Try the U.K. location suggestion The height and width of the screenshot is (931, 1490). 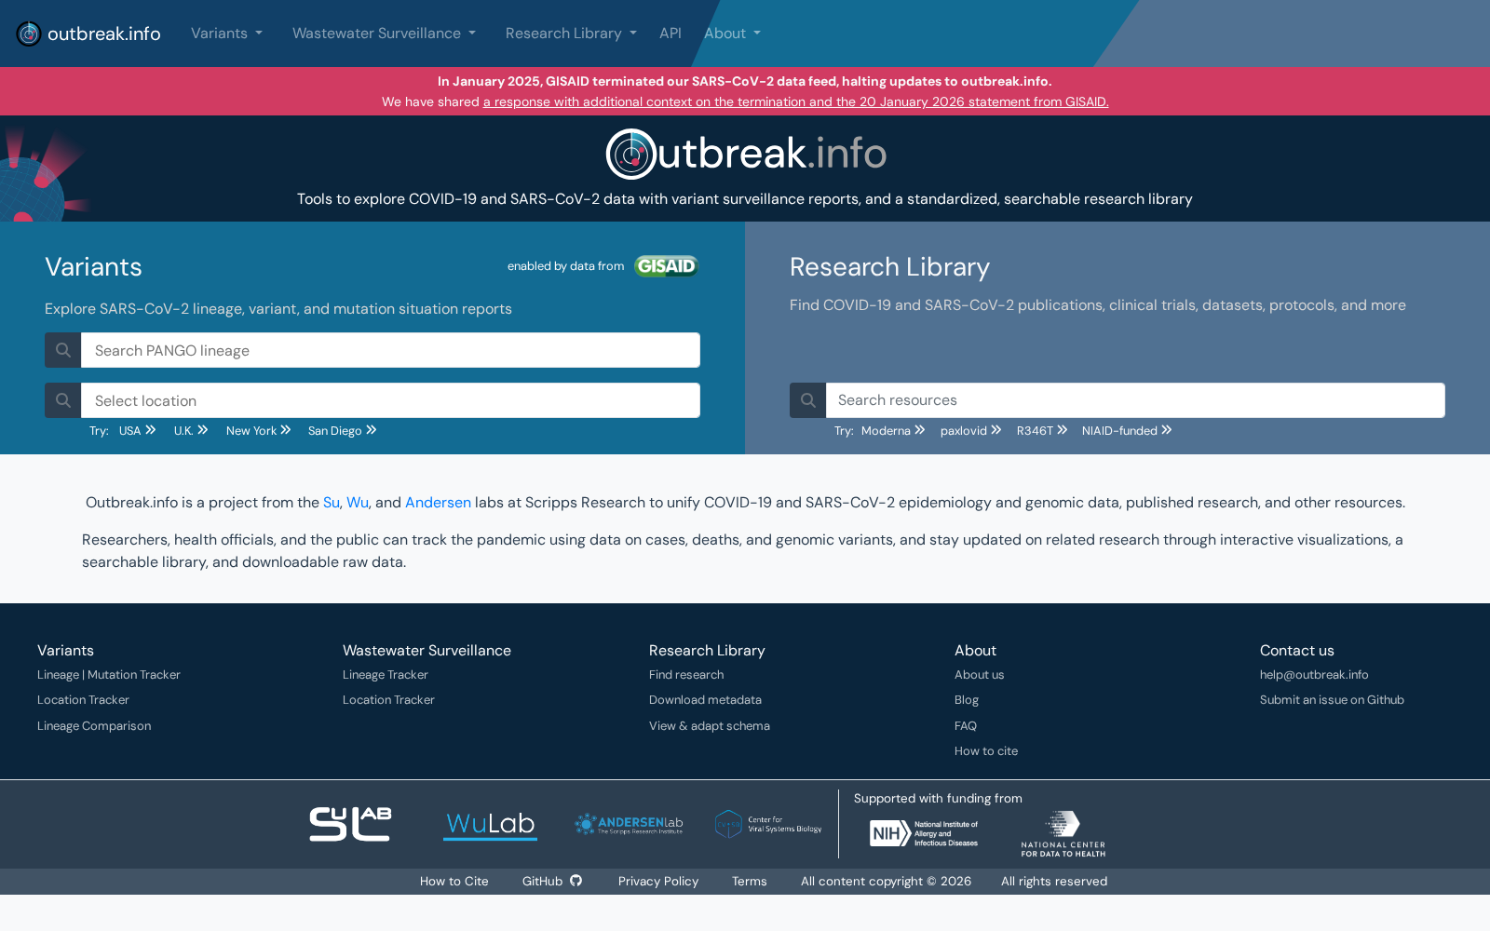(x=191, y=430)
